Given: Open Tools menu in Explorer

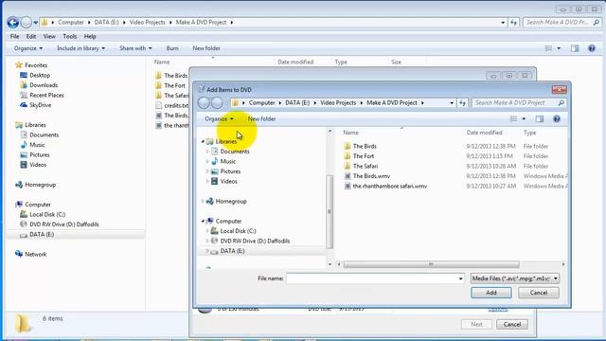Looking at the screenshot, I should 69,36.
